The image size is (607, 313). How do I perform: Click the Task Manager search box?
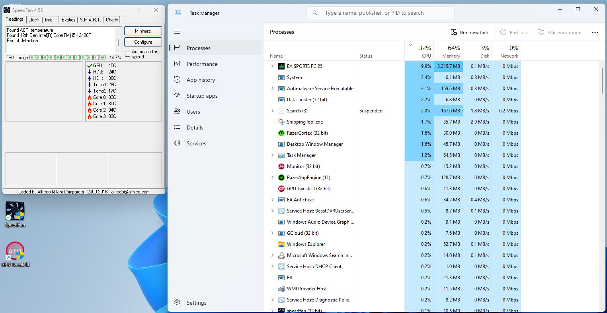380,13
